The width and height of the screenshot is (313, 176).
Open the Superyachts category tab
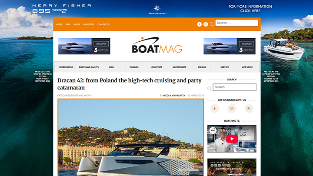click(66, 67)
